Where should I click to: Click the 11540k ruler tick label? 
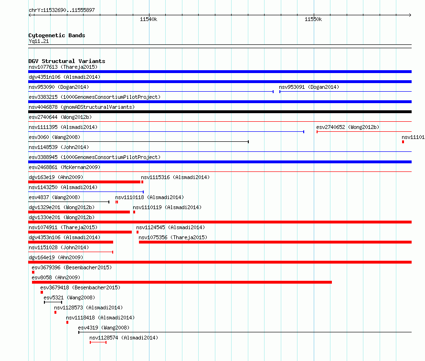149,19
